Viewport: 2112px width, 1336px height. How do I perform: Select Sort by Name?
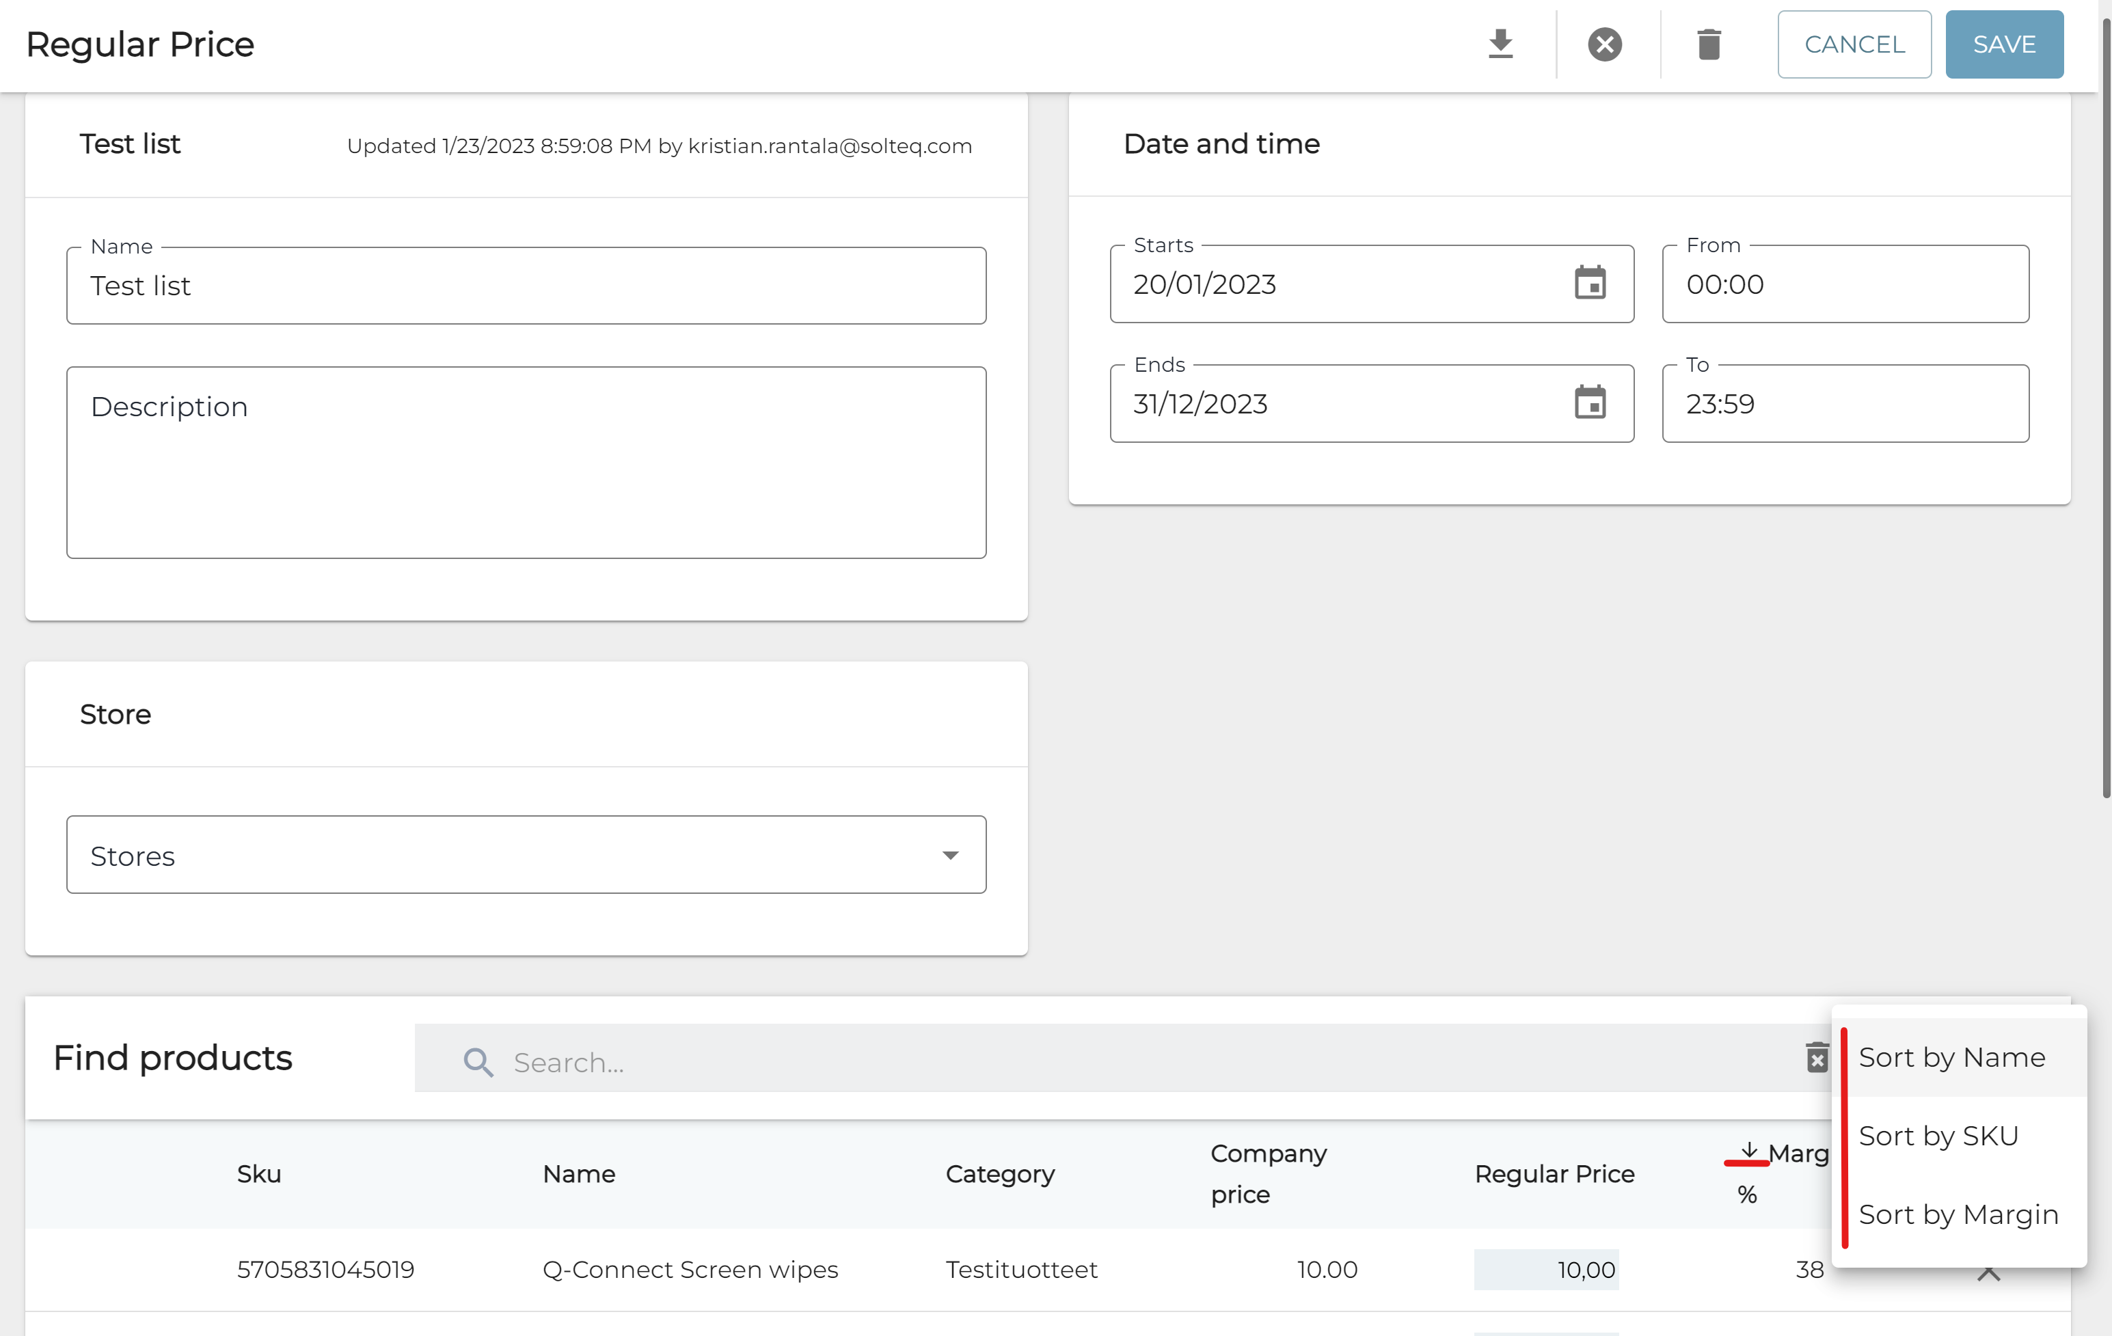[x=1951, y=1057]
